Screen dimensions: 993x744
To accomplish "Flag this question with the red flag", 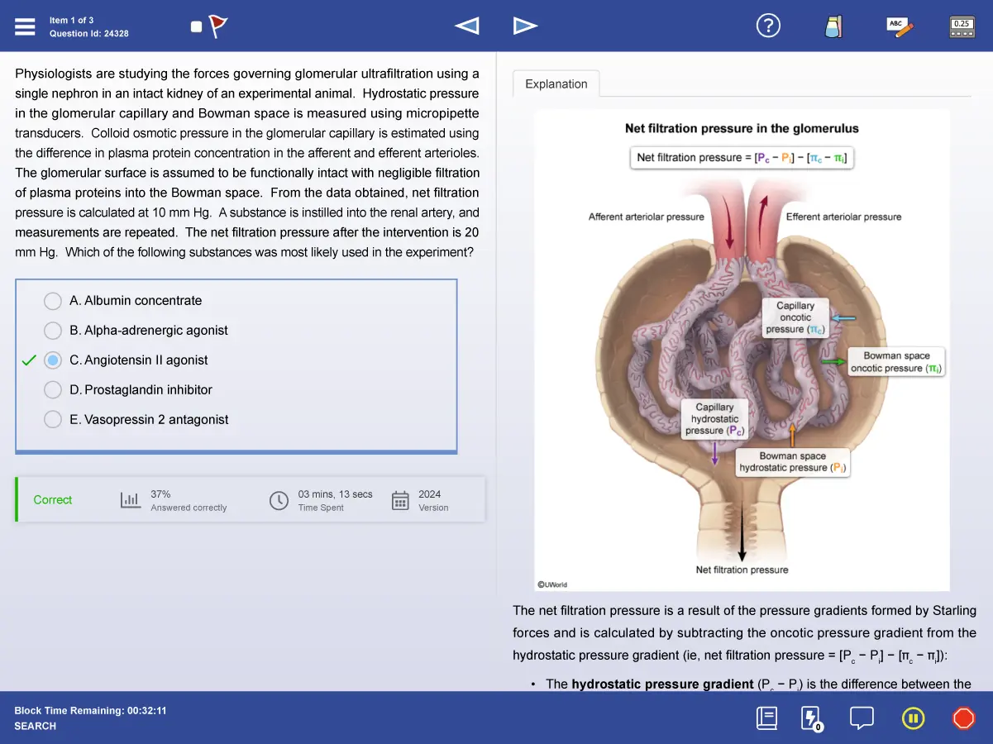I will coord(217,26).
